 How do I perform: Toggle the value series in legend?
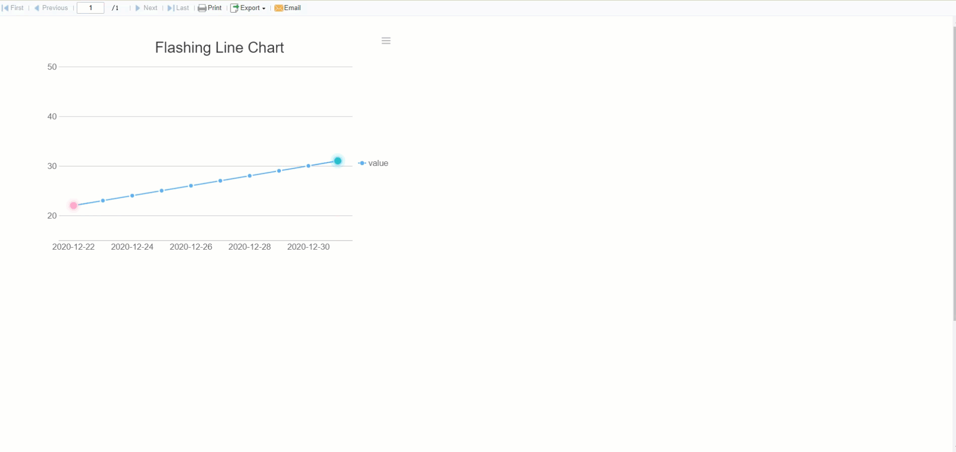tap(373, 163)
